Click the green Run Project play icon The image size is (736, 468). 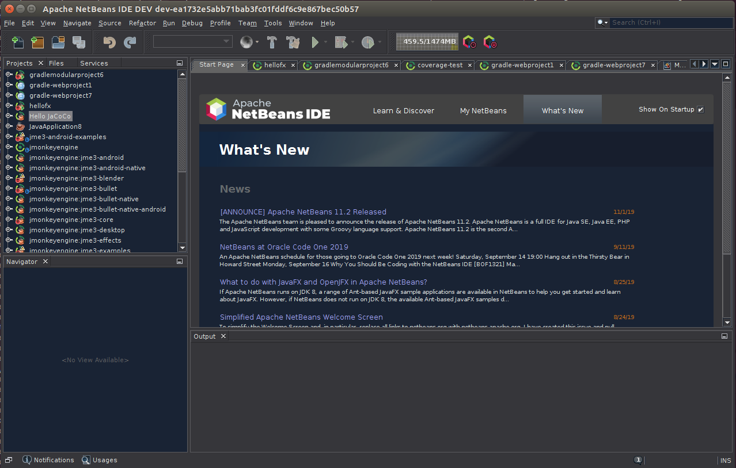coord(314,42)
